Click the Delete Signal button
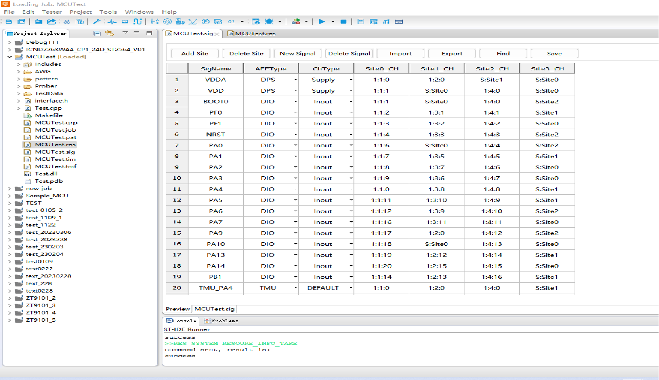 [349, 54]
